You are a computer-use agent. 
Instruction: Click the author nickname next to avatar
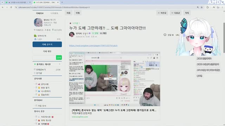pyautogui.click(x=79, y=33)
